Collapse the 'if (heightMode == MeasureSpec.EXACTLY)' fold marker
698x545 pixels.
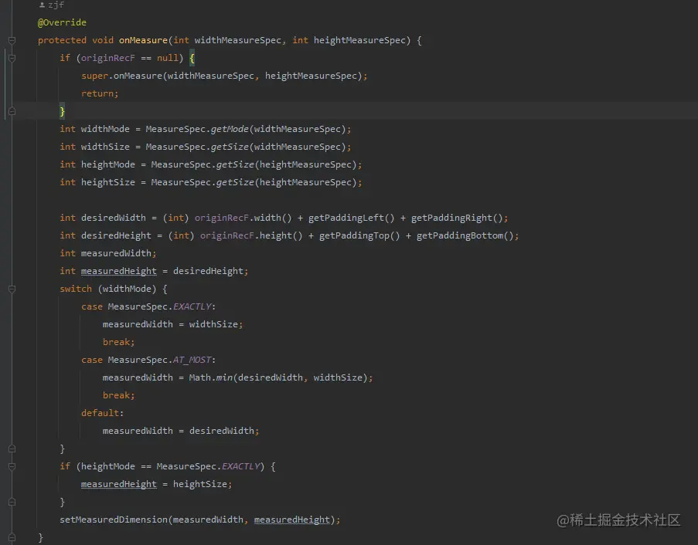(12, 466)
